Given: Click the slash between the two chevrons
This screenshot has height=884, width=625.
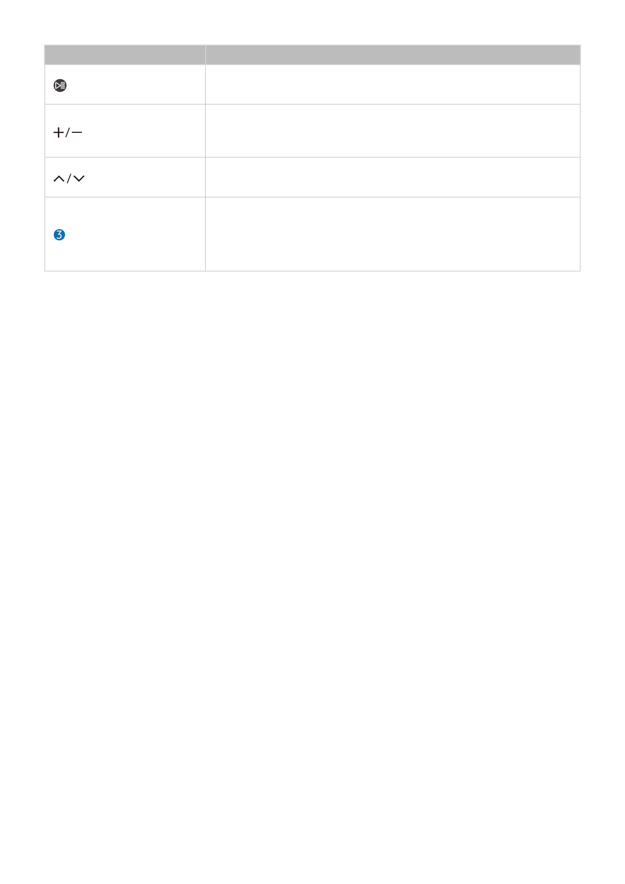Looking at the screenshot, I should [69, 179].
